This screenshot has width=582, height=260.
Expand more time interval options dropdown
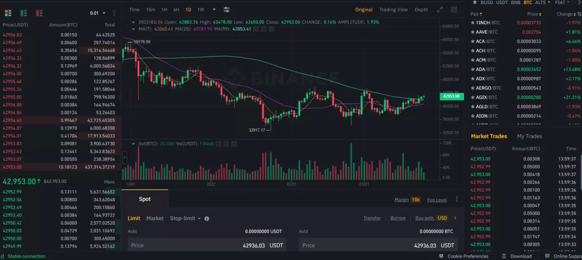coord(214,10)
